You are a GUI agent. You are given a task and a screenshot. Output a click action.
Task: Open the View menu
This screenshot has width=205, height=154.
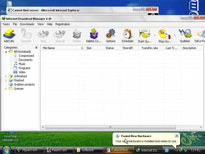click(x=40, y=24)
